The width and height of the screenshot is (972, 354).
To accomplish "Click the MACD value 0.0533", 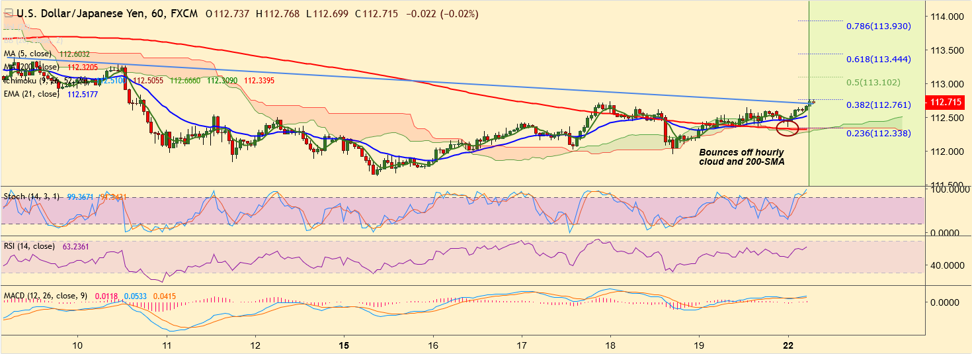I will pos(136,295).
